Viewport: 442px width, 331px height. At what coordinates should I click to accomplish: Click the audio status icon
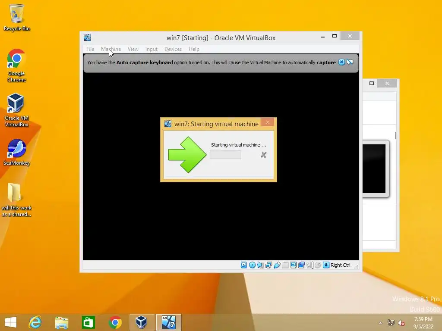pos(260,265)
